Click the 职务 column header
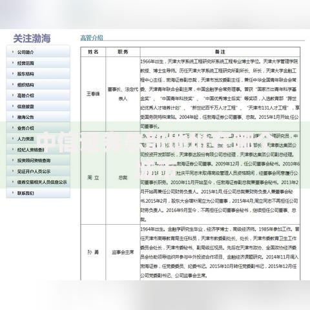 [123, 52]
